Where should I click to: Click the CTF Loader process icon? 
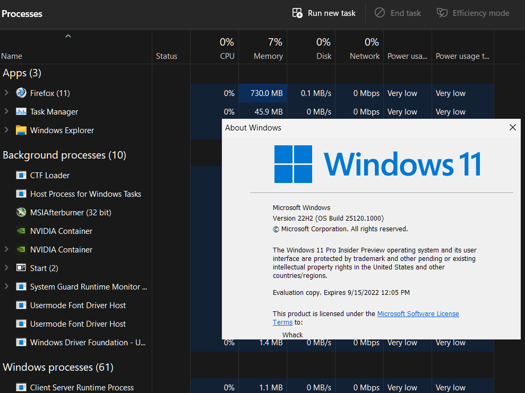[x=21, y=175]
